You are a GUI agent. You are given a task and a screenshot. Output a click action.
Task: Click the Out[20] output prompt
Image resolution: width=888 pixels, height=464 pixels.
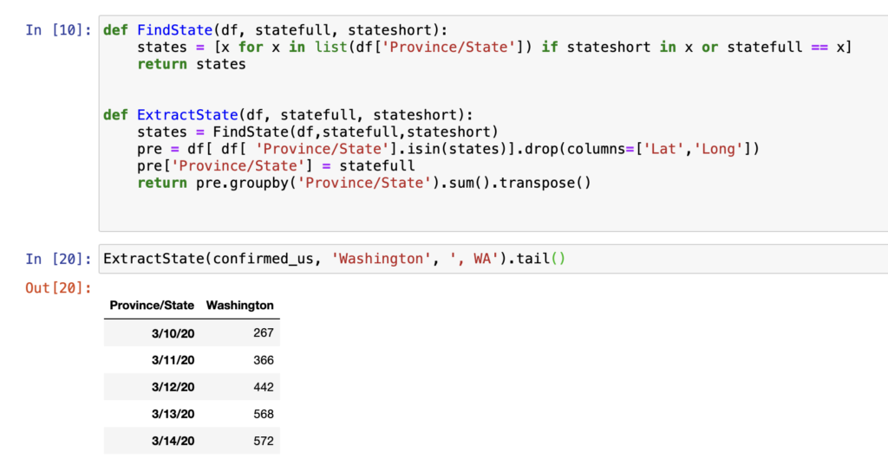[x=59, y=287]
